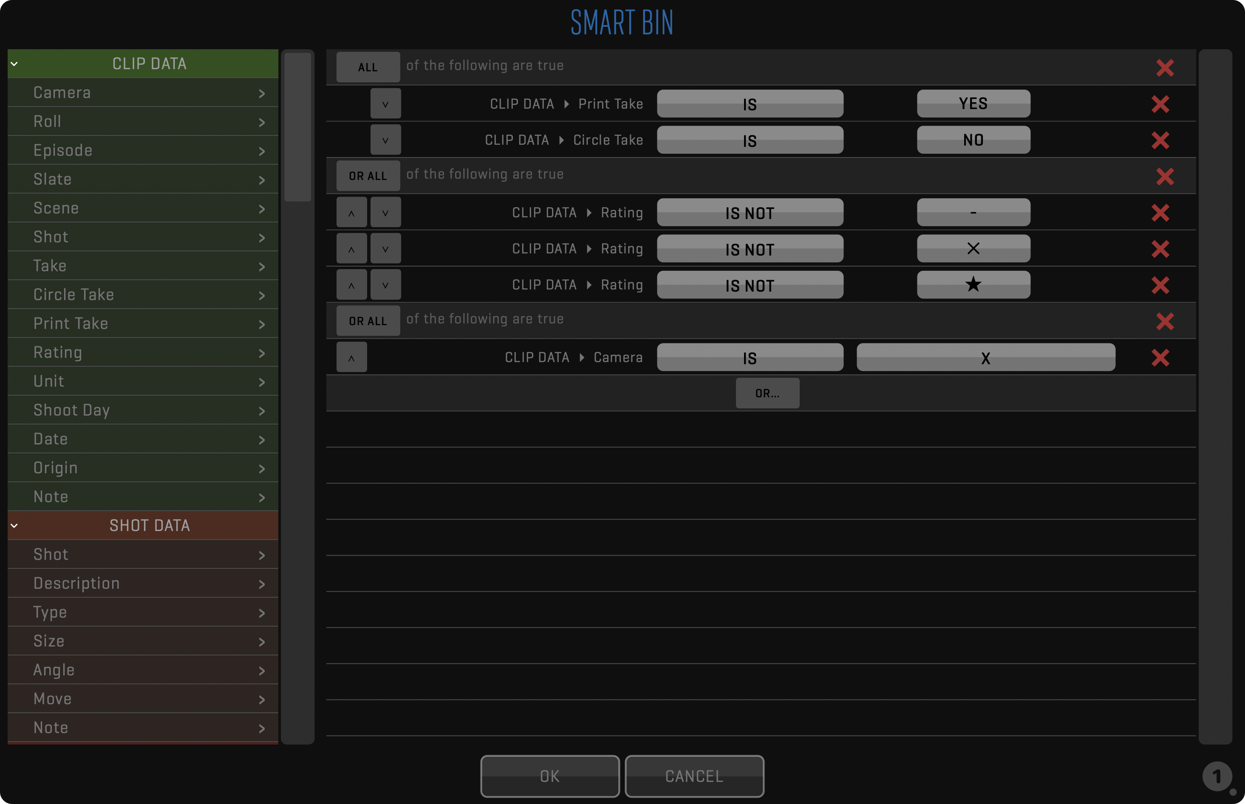
Task: Click the left field list scrollbar thumb
Action: 297,127
